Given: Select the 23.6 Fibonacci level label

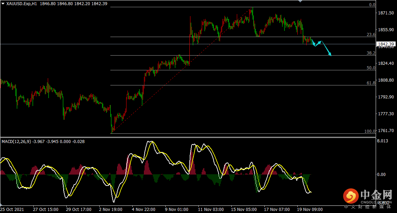Looking at the screenshot, I should click(x=371, y=35).
